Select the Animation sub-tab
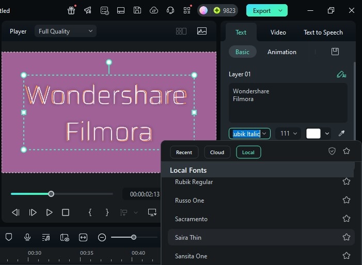Screen dimensions: 362x265 [281, 52]
